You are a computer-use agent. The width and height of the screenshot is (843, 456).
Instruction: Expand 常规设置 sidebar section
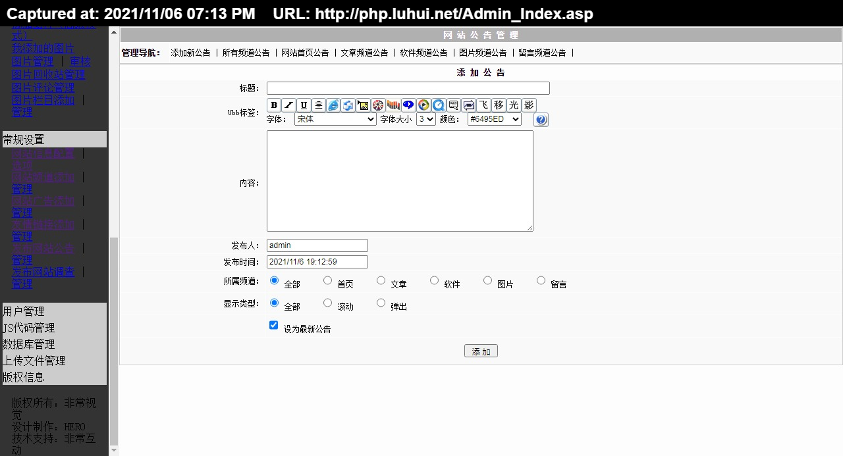tap(55, 139)
